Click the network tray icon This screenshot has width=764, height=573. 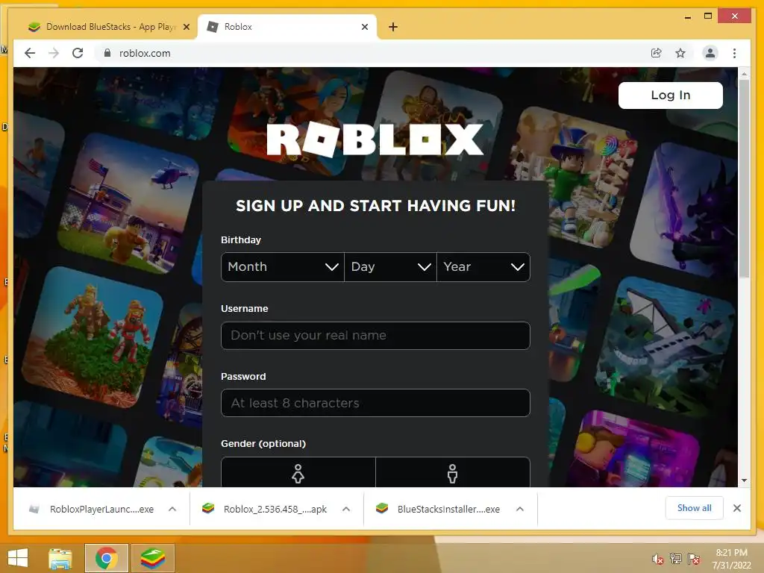pos(676,558)
